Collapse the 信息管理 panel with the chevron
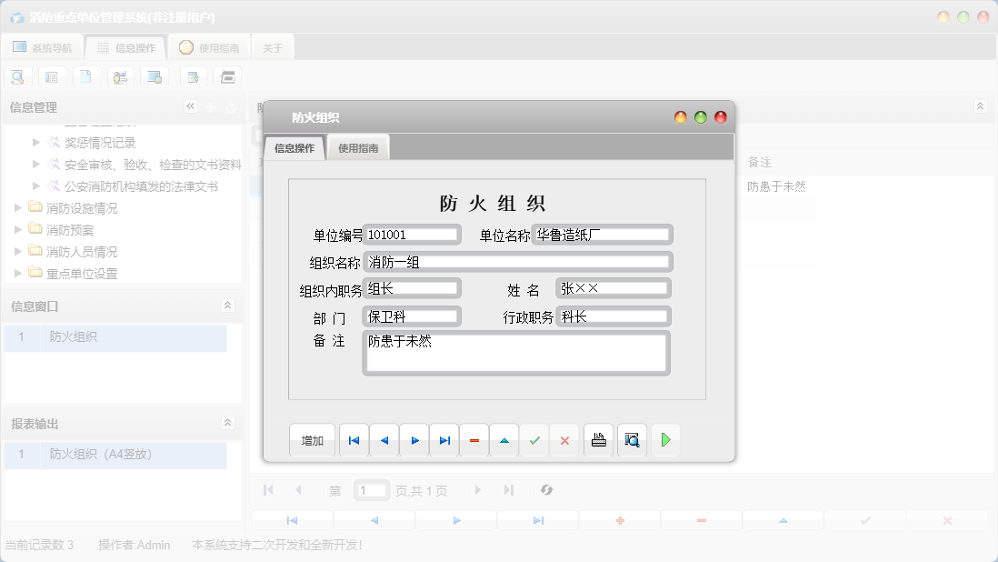Viewport: 998px width, 562px height. 190,106
